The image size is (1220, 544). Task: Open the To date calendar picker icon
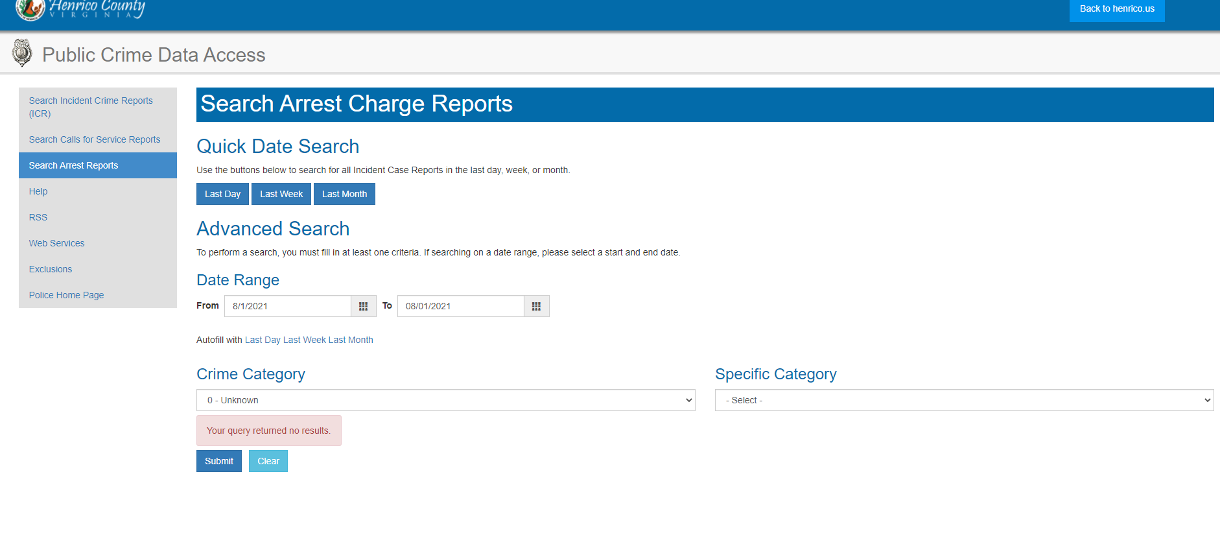point(537,306)
